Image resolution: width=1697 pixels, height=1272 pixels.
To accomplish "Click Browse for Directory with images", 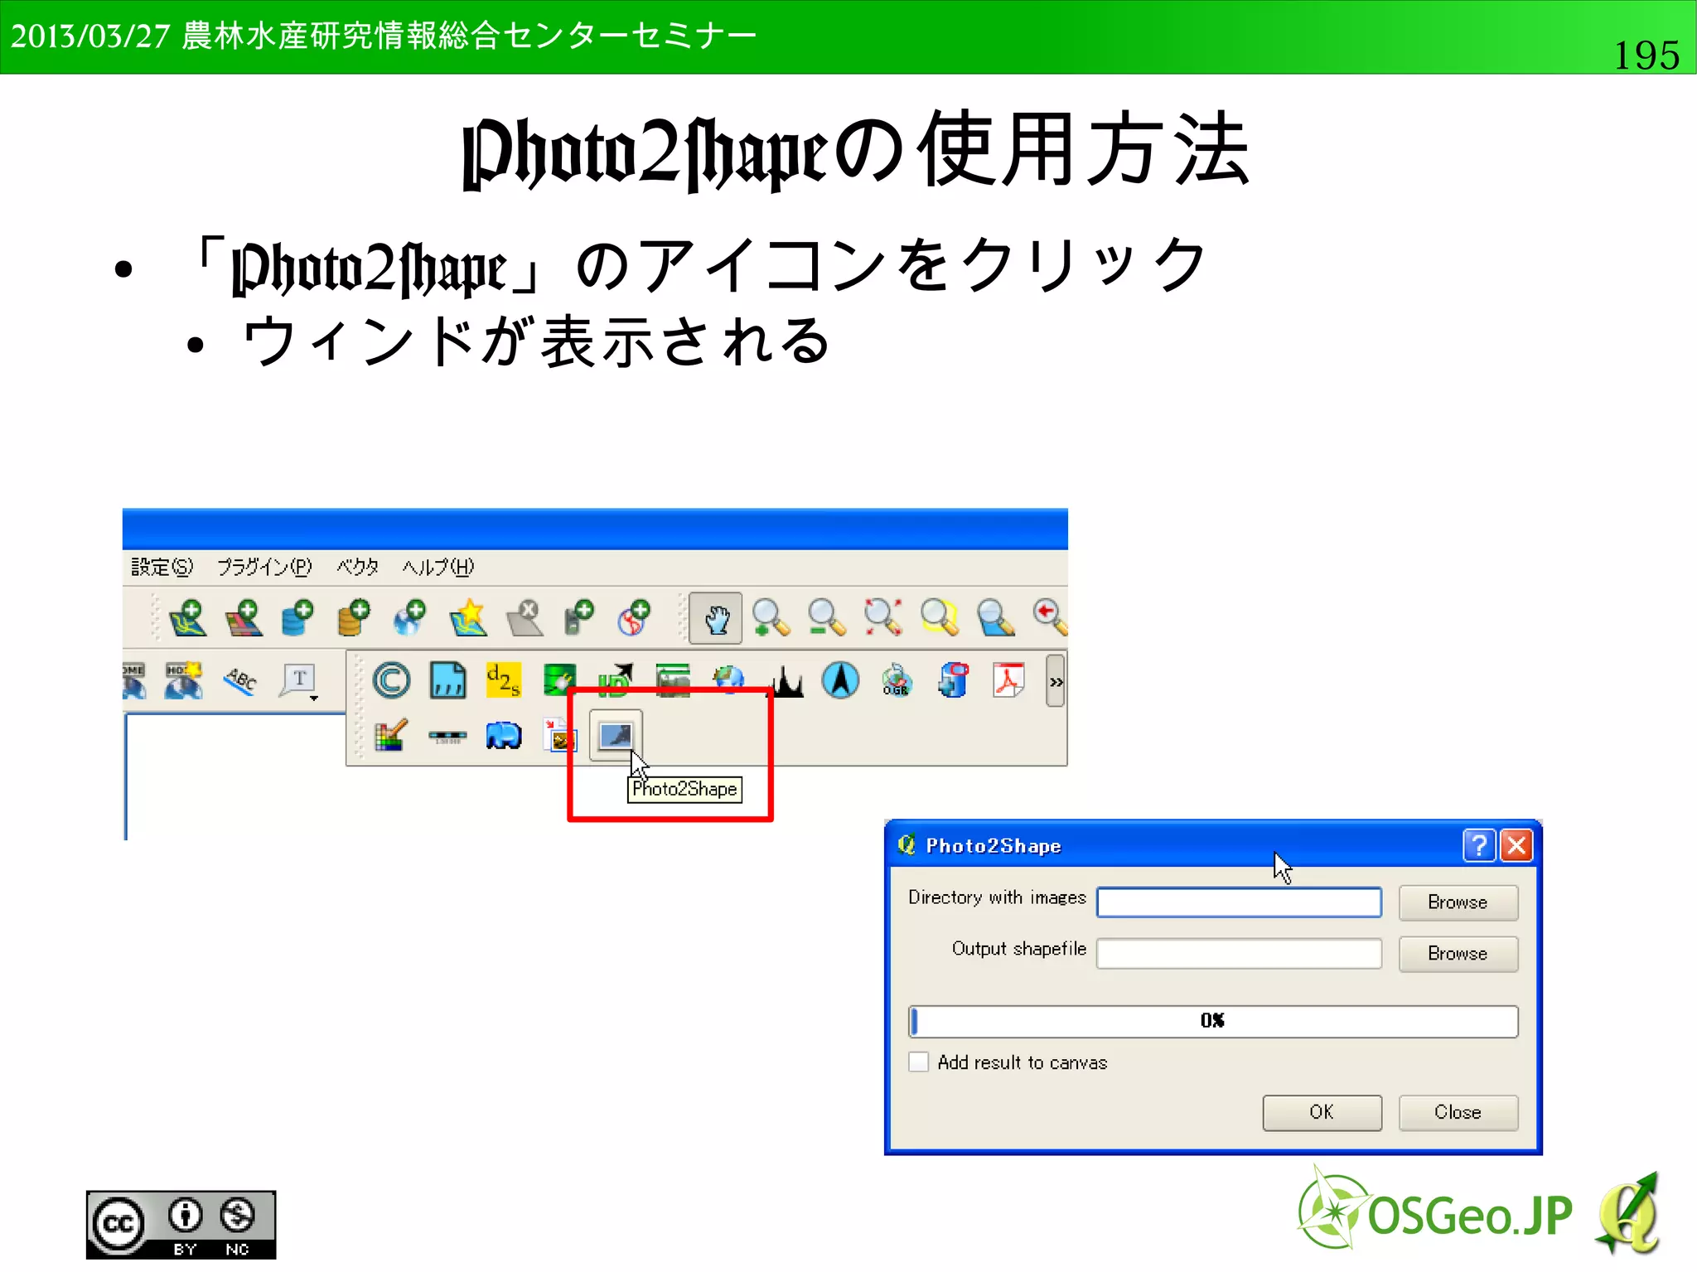I will [x=1458, y=902].
